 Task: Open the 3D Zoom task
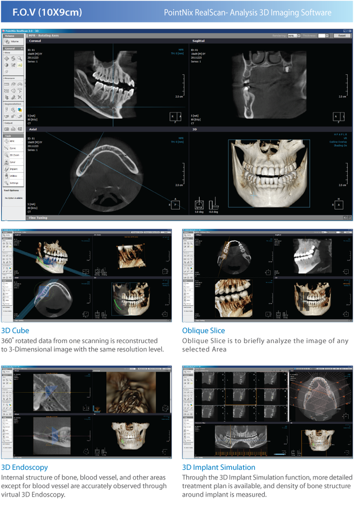coord(13,155)
